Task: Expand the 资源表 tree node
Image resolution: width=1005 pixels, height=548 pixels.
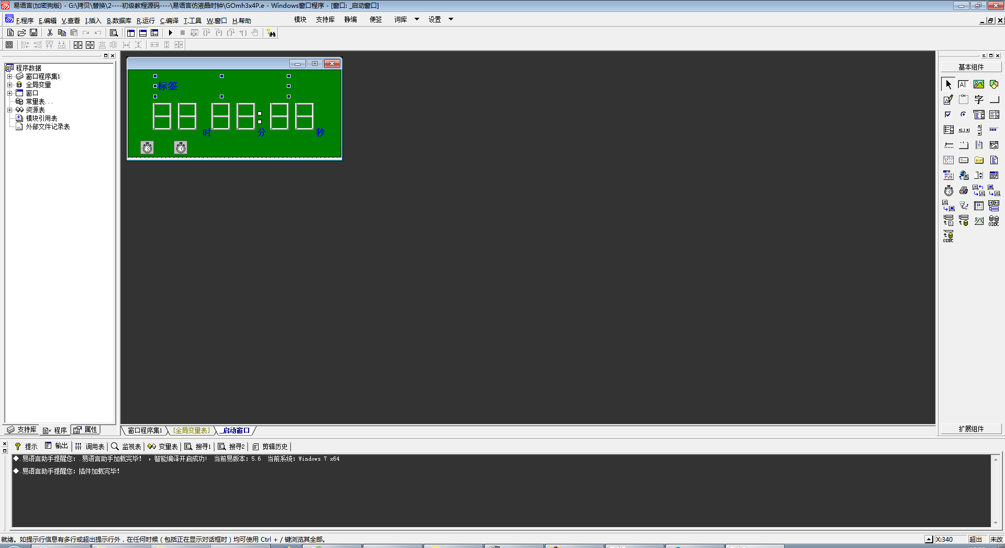Action: (x=9, y=110)
